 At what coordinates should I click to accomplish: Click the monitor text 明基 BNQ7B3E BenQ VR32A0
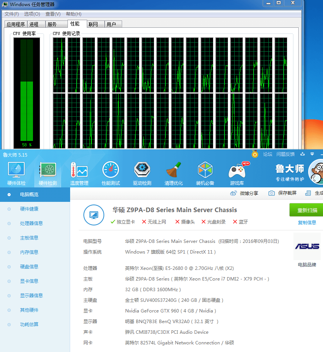pos(172,322)
